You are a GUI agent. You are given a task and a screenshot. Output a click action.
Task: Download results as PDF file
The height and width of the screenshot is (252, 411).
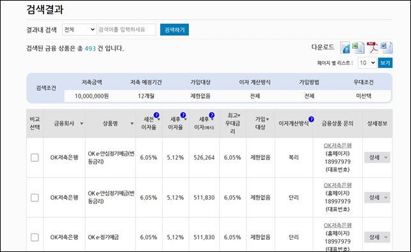[373, 48]
